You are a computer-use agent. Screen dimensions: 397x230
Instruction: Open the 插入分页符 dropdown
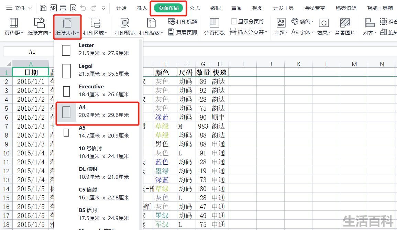(249, 32)
